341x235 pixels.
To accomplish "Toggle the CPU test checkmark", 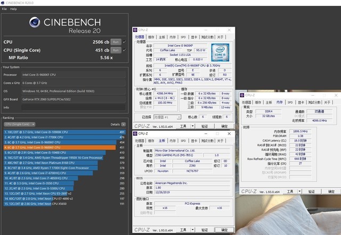I will coord(124,42).
